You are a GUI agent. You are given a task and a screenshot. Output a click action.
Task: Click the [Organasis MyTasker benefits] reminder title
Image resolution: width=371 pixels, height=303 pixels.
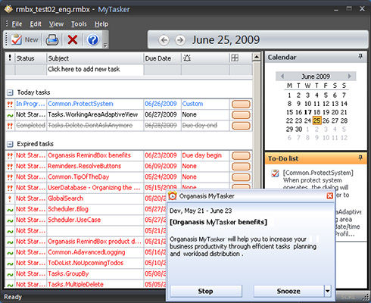coord(219,222)
